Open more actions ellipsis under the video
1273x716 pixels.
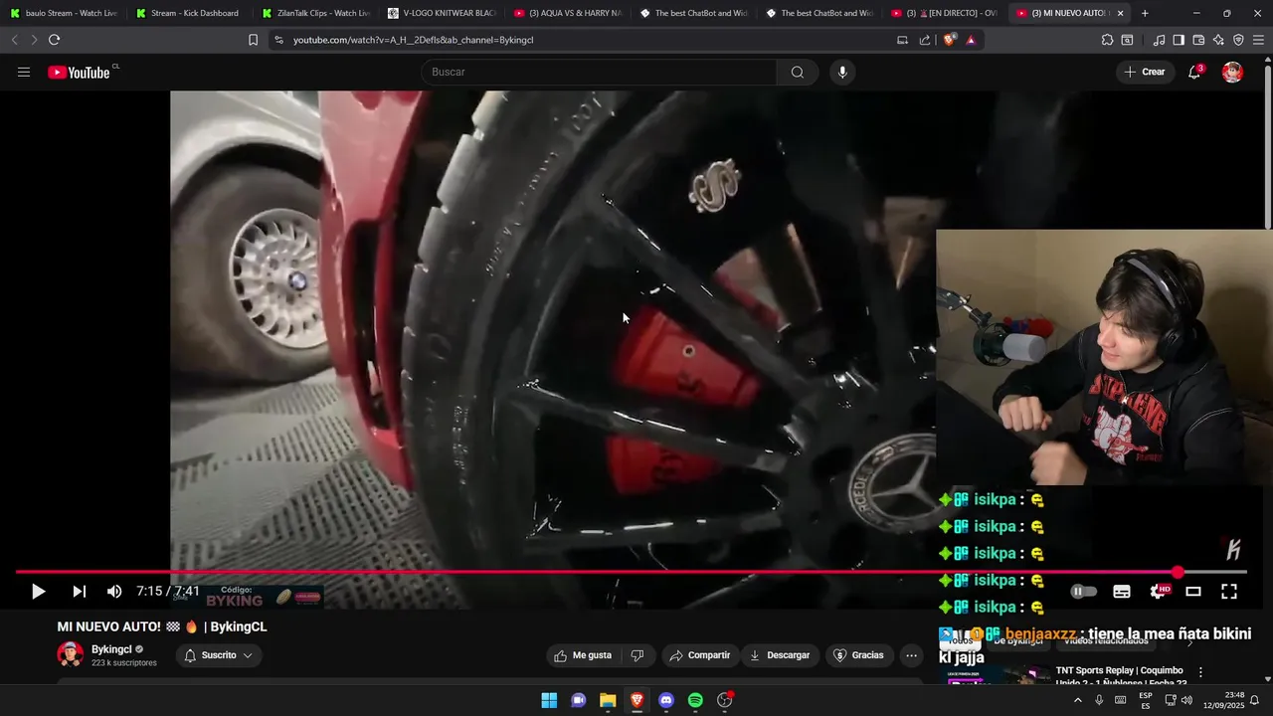pyautogui.click(x=911, y=655)
